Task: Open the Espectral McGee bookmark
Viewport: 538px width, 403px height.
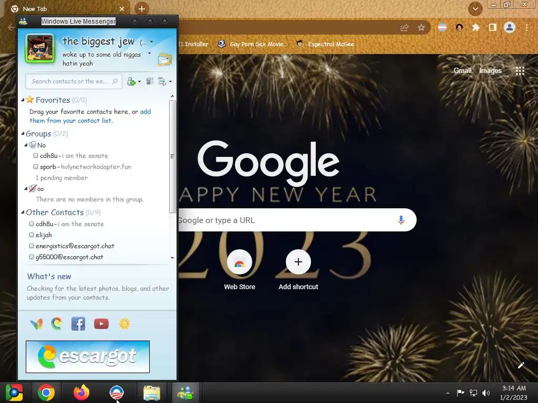Action: 325,44
